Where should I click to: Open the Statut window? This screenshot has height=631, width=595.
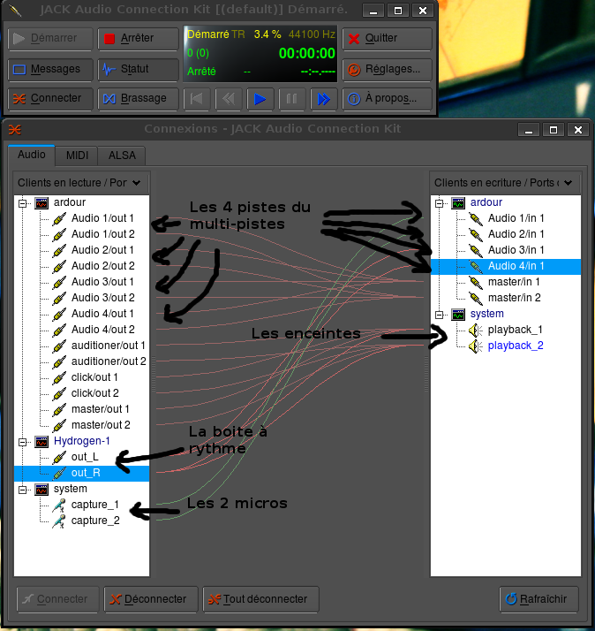click(138, 70)
